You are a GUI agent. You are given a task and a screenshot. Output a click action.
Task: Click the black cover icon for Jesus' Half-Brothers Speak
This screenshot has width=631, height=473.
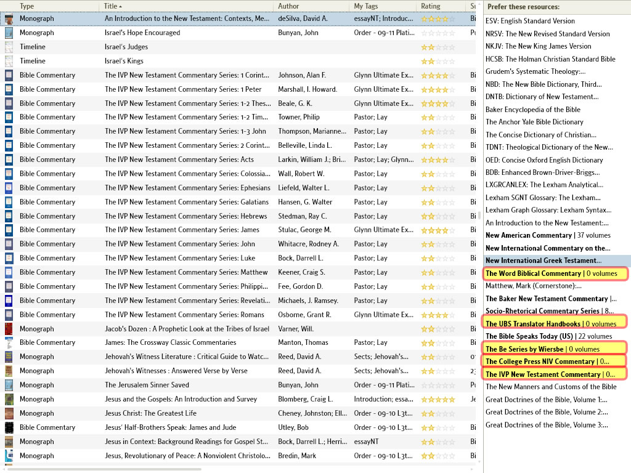pos(9,427)
